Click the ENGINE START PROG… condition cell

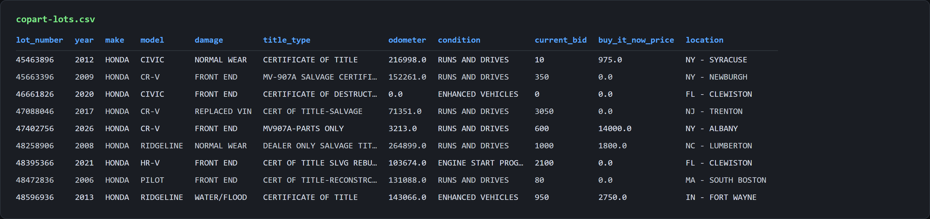(480, 163)
